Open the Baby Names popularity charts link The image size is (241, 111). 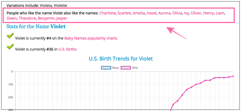pyautogui.click(x=91, y=38)
